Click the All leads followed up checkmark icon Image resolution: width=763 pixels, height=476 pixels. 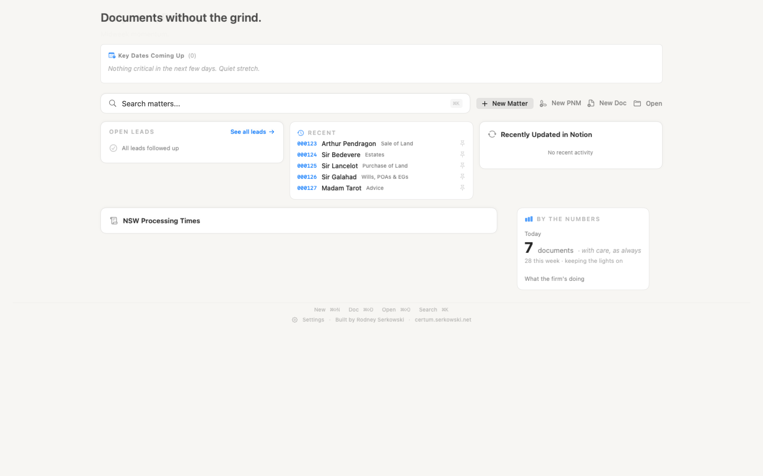coord(113,148)
